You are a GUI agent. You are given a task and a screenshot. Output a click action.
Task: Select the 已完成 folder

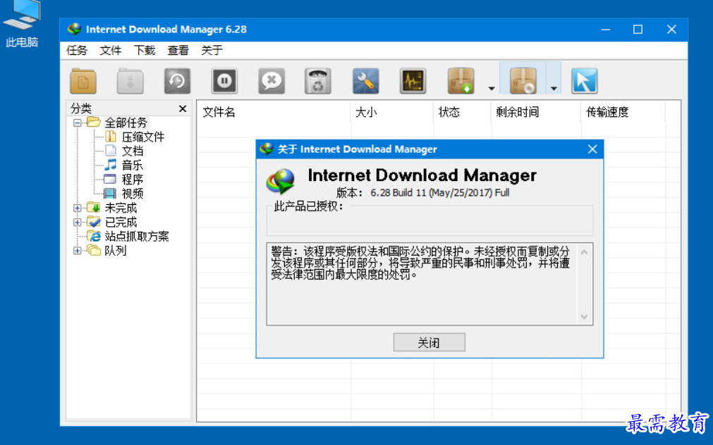coord(121,222)
